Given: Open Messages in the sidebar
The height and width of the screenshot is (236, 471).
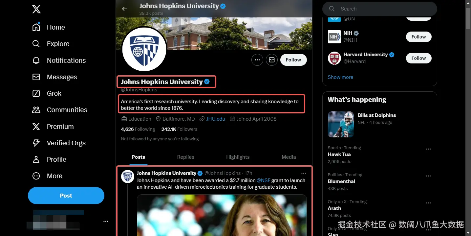Looking at the screenshot, I should pyautogui.click(x=54, y=77).
